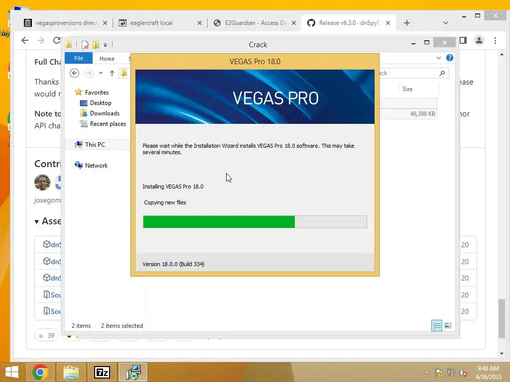
Task: Open the File tab in Crack window
Action: pyautogui.click(x=79, y=58)
